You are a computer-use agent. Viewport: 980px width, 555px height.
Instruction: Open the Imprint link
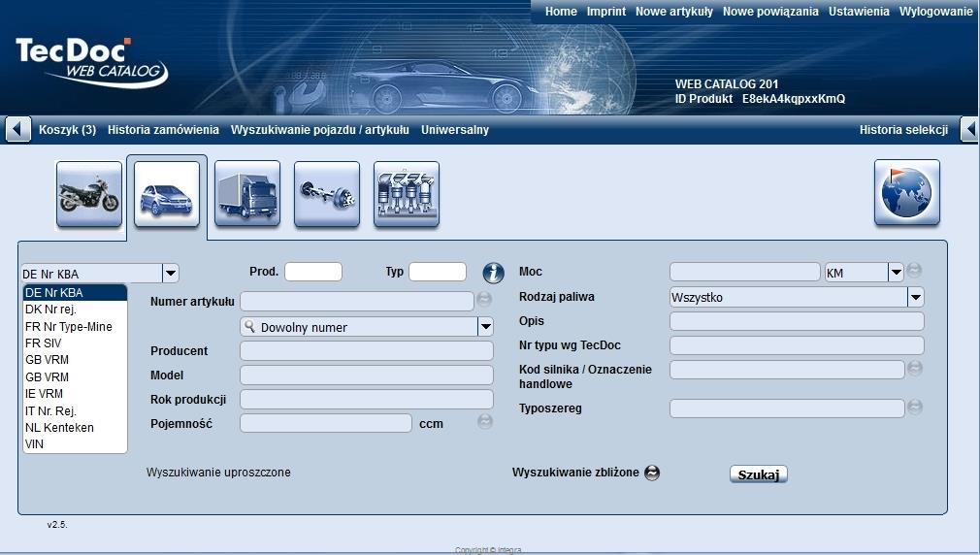[x=605, y=12]
